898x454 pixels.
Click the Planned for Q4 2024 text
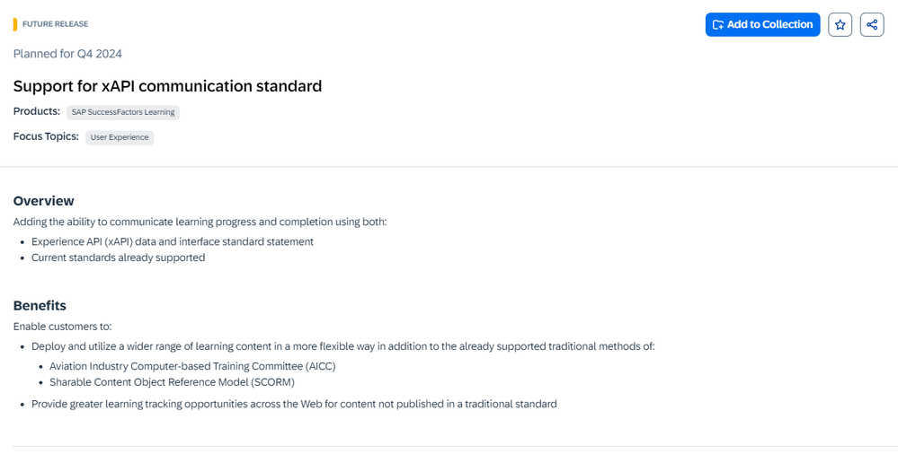click(x=67, y=54)
